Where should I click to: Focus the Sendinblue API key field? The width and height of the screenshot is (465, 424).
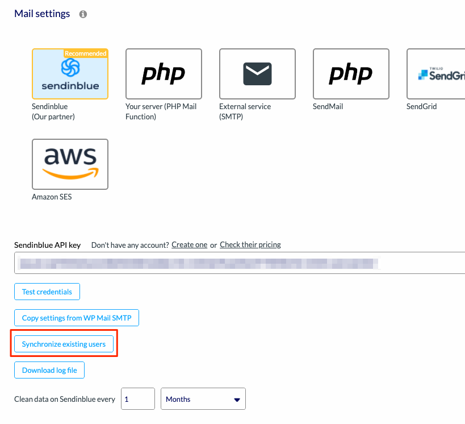coord(240,263)
